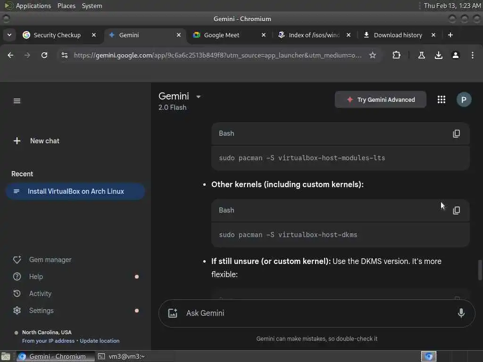Switch to the Download history tab
The image size is (483, 362).
coord(398,35)
